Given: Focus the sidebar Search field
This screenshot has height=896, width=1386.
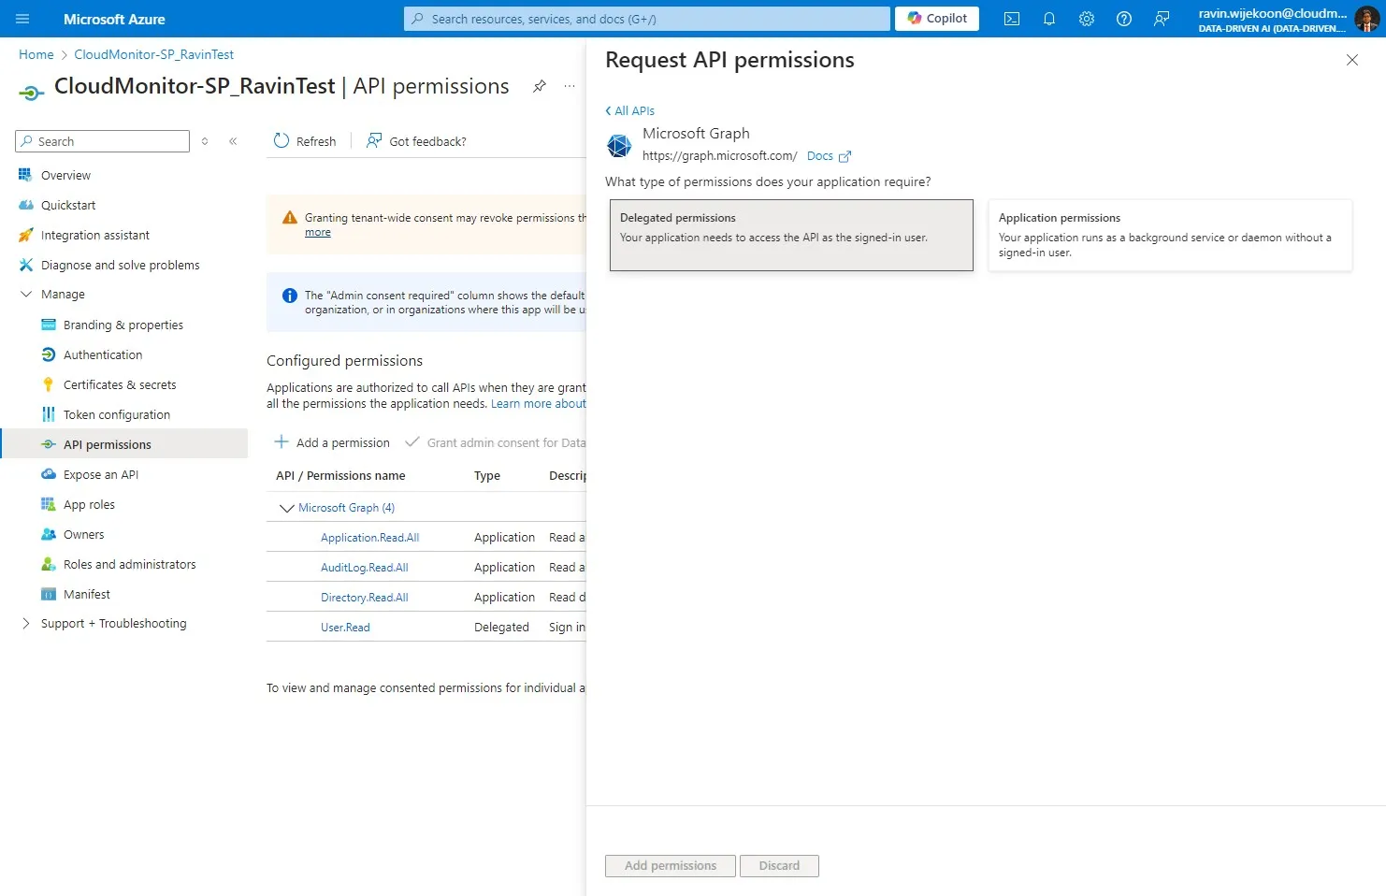Looking at the screenshot, I should tap(103, 141).
